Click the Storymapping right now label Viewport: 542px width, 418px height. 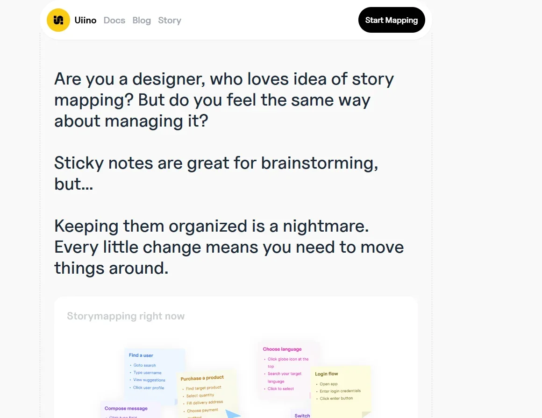pos(126,316)
